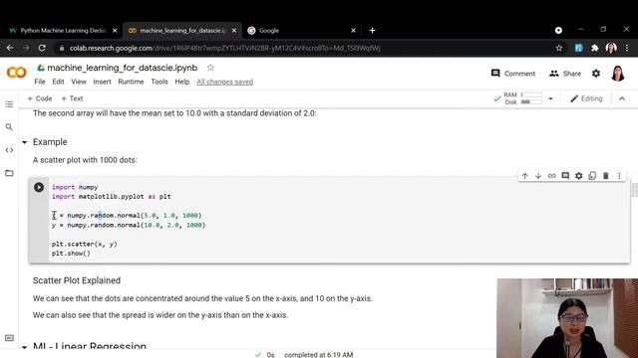Image resolution: width=638 pixels, height=358 pixels.
Task: Open View menu
Action: (79, 82)
